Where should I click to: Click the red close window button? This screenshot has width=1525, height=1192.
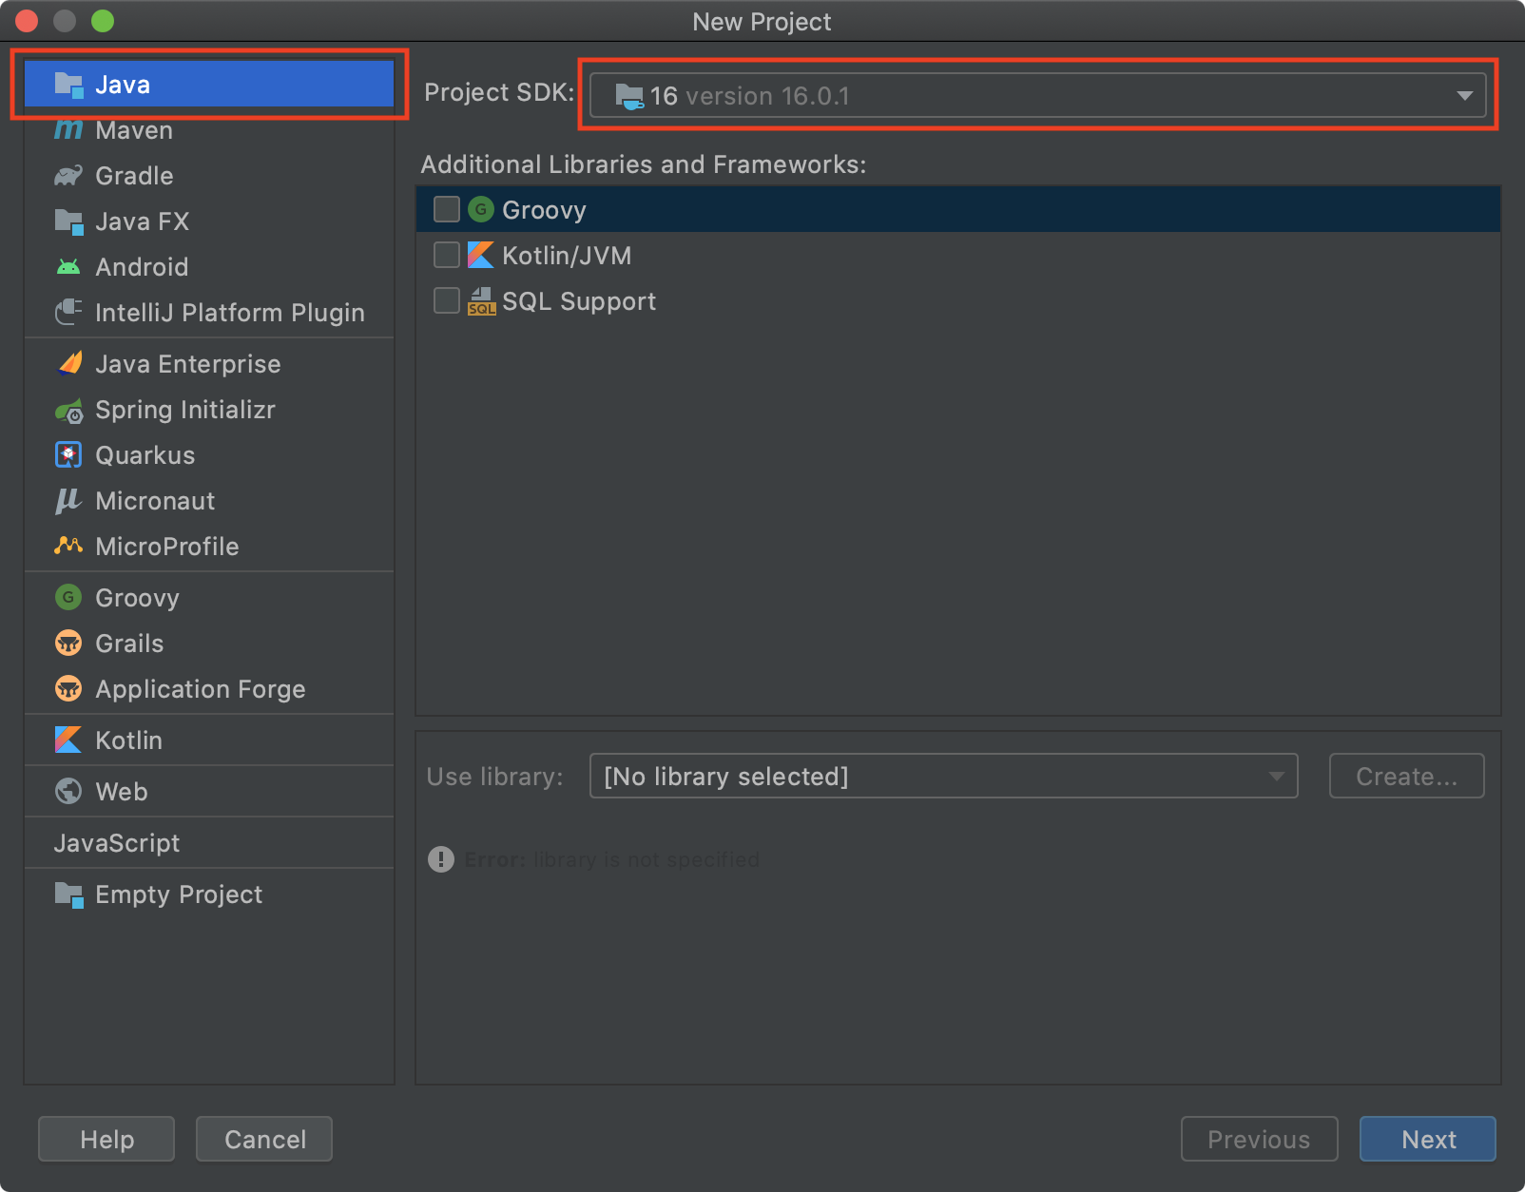(27, 21)
